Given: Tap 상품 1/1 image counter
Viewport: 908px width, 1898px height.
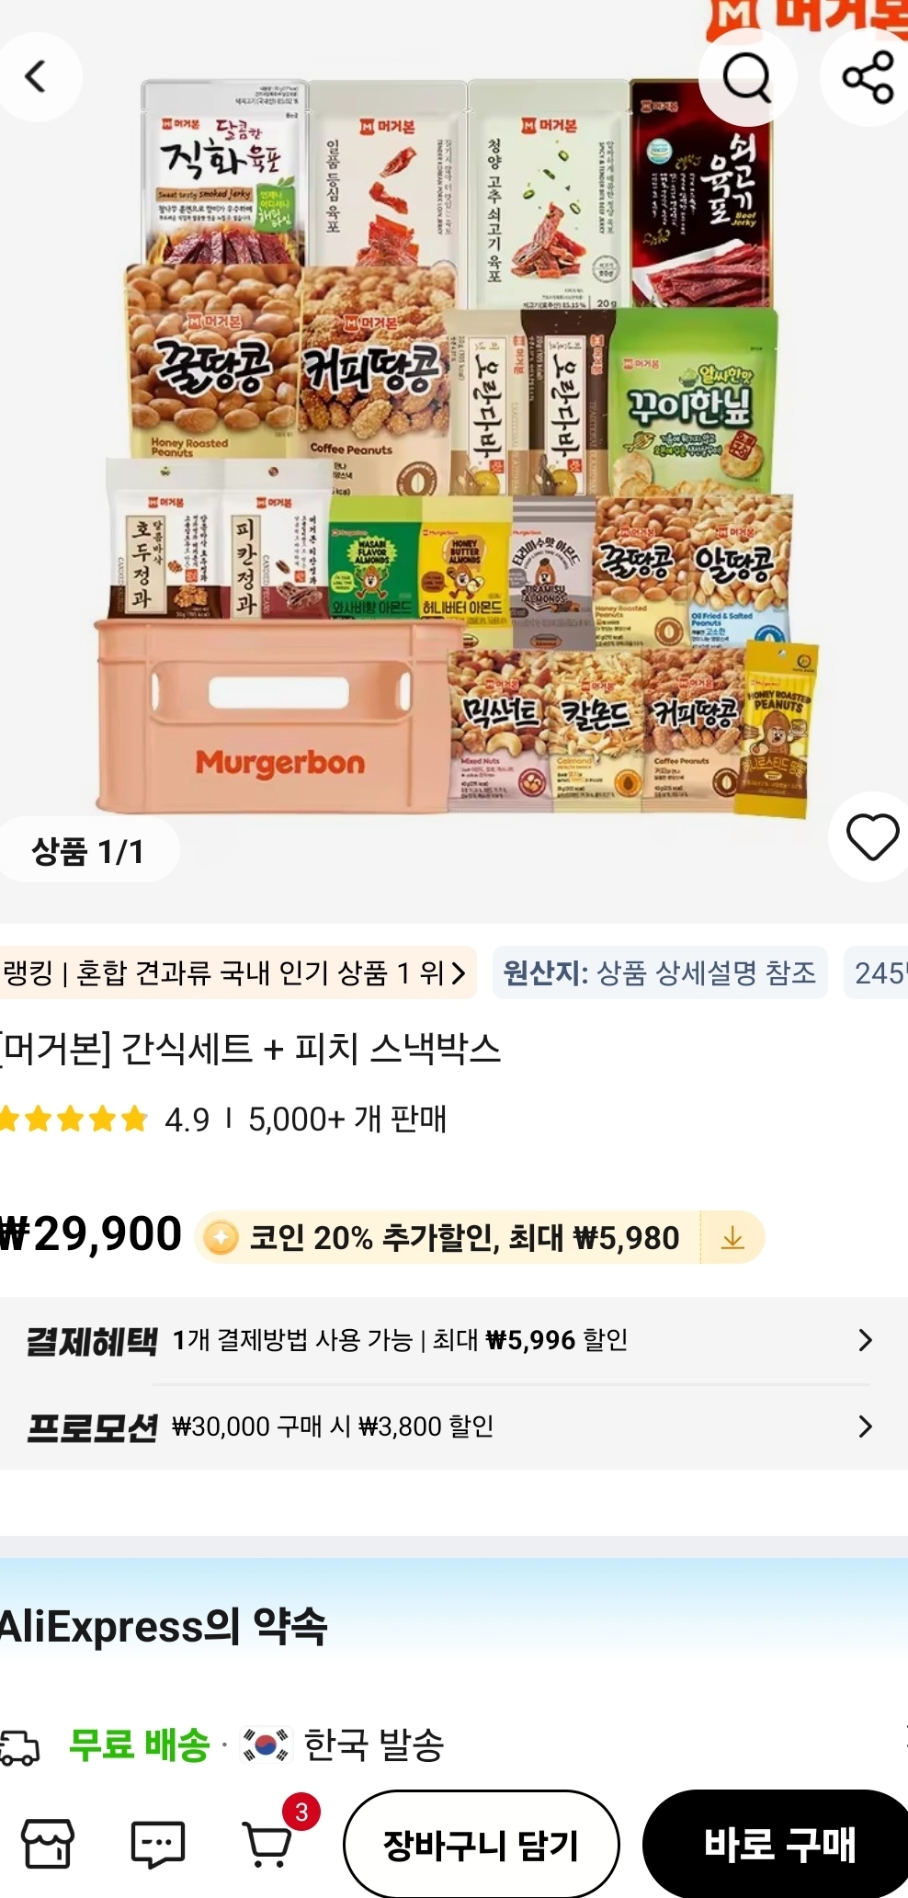Looking at the screenshot, I should coord(87,851).
